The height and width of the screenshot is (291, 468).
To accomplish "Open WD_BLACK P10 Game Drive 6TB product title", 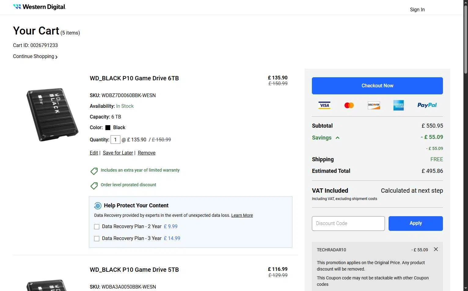I will coord(134,78).
